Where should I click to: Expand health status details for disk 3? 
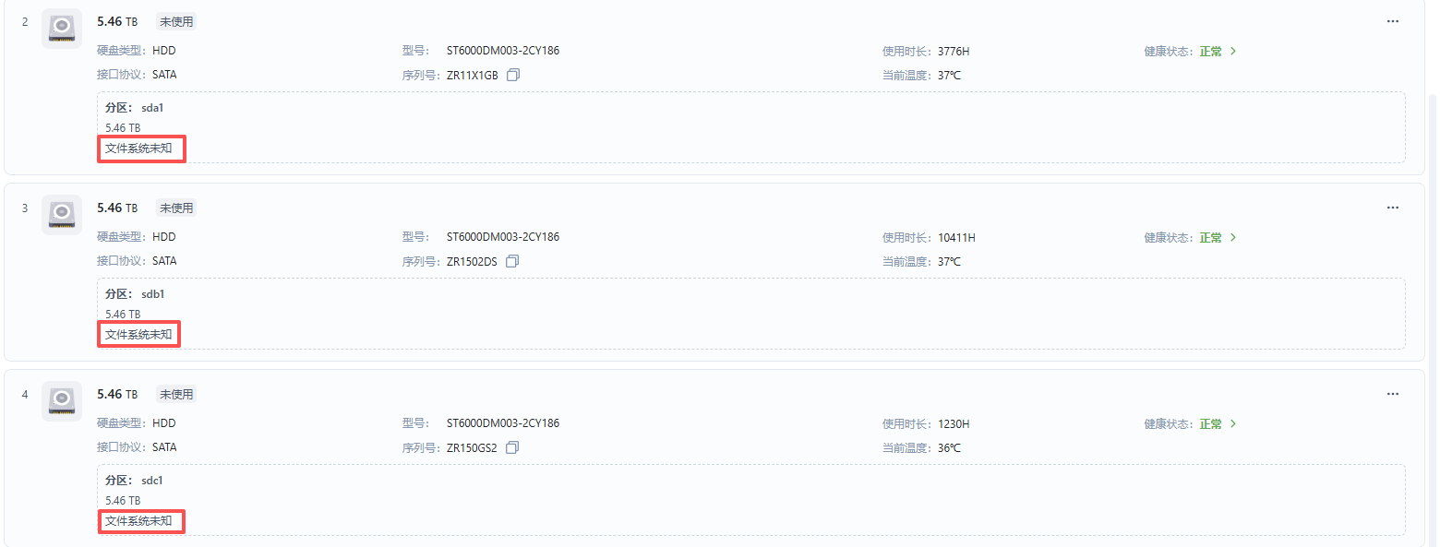[1232, 238]
